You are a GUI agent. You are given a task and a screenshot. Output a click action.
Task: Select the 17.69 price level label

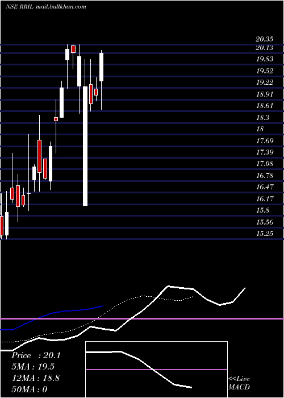pyautogui.click(x=265, y=140)
